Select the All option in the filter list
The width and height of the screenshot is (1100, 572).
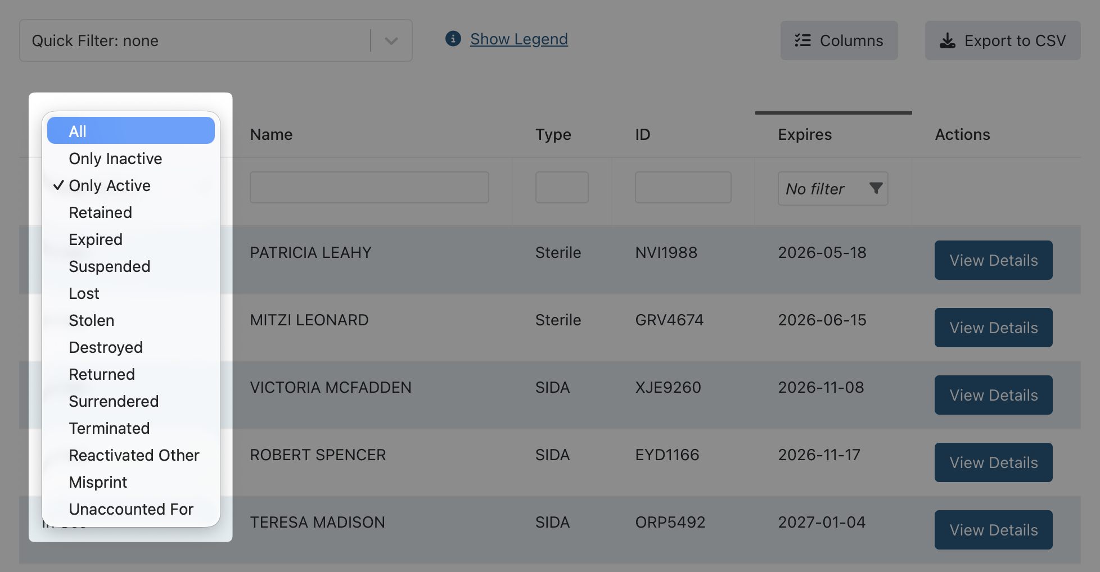130,130
